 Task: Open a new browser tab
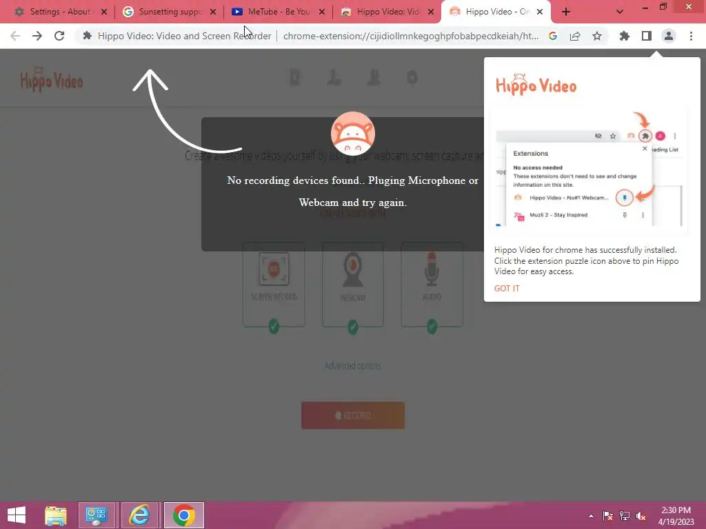(566, 12)
